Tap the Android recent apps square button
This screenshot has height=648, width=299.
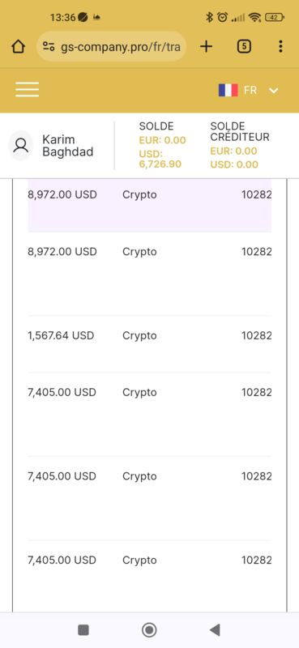click(x=83, y=630)
